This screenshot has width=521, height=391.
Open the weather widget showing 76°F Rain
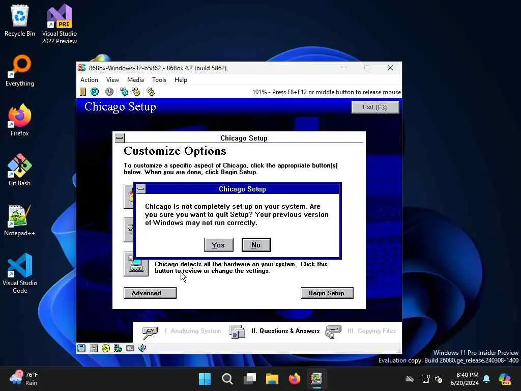(24, 379)
